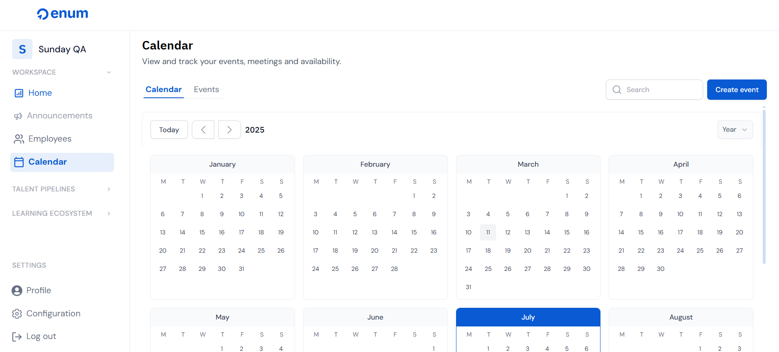Click the Home chart icon

click(19, 93)
